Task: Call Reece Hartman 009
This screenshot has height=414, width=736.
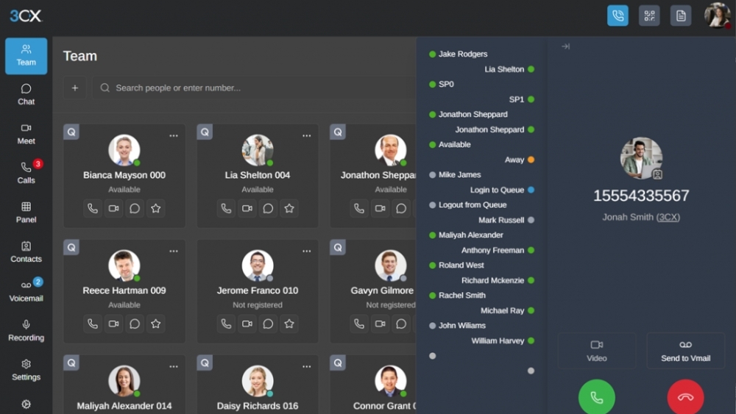Action: [93, 324]
